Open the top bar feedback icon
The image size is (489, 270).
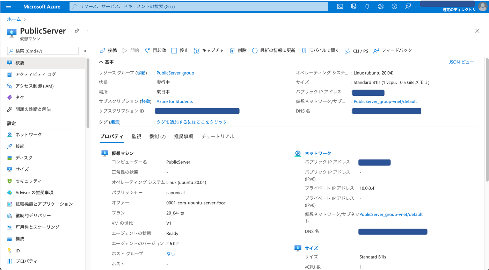coord(408,7)
